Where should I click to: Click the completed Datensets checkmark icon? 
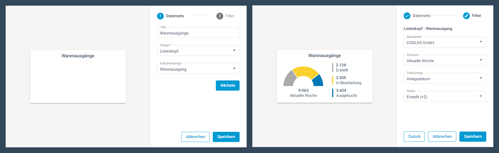(407, 16)
